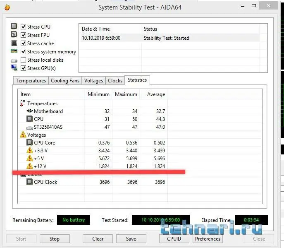Click the AIDA64 flame icon in title bar
This screenshot has height=248, width=284.
(7, 7)
